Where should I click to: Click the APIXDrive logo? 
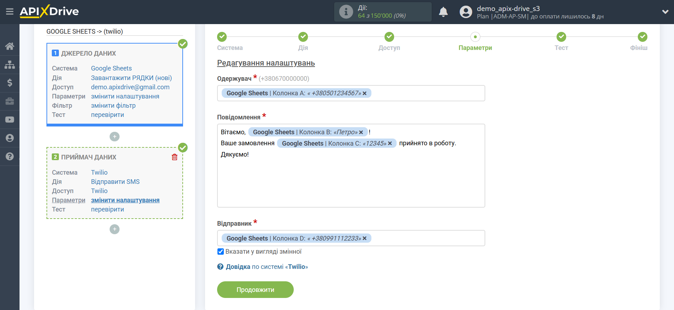point(49,11)
